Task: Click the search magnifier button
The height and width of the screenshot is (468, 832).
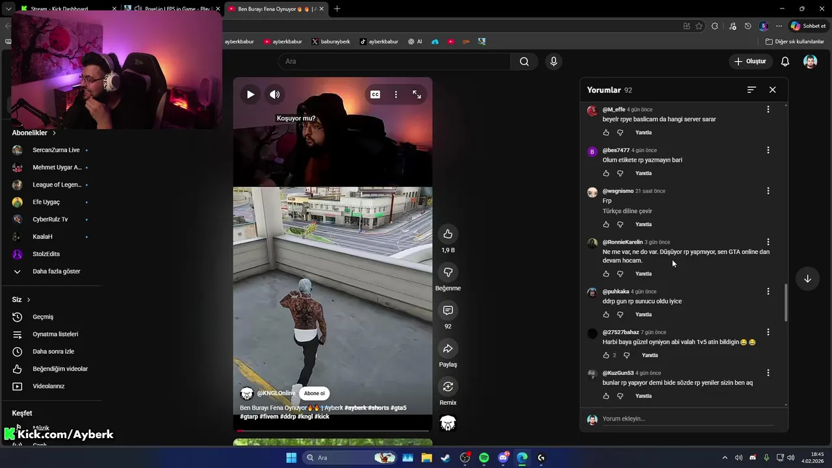Action: coord(524,61)
